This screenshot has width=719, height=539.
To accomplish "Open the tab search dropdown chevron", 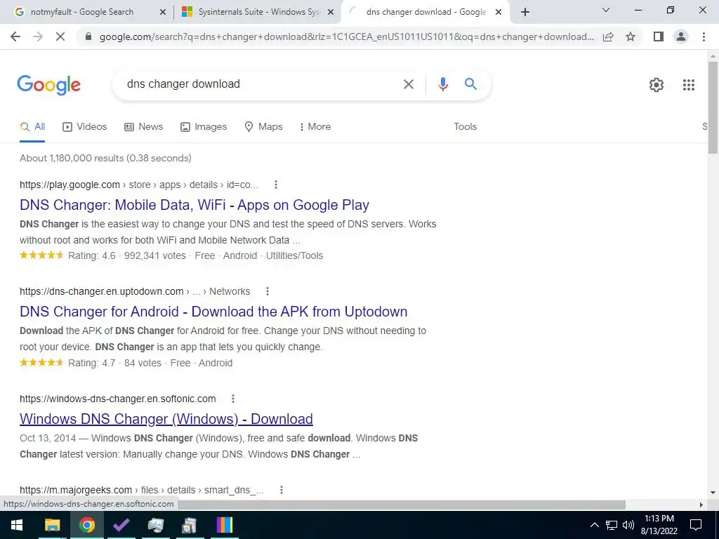I will [606, 10].
